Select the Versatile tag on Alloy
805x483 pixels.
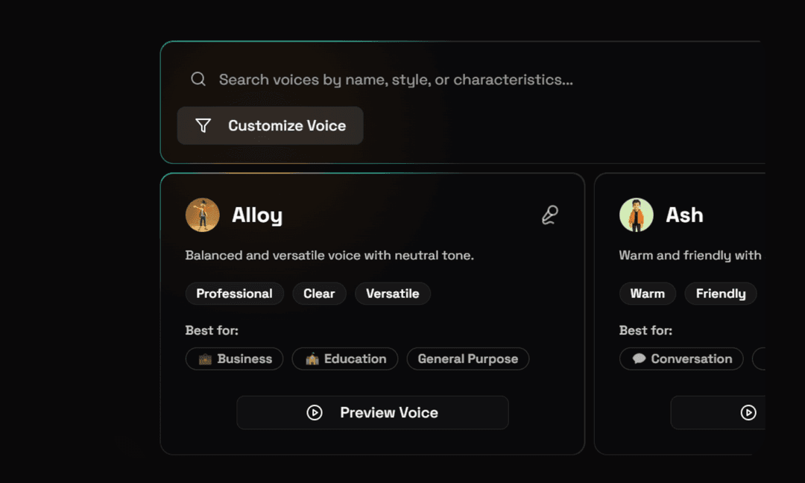click(392, 294)
